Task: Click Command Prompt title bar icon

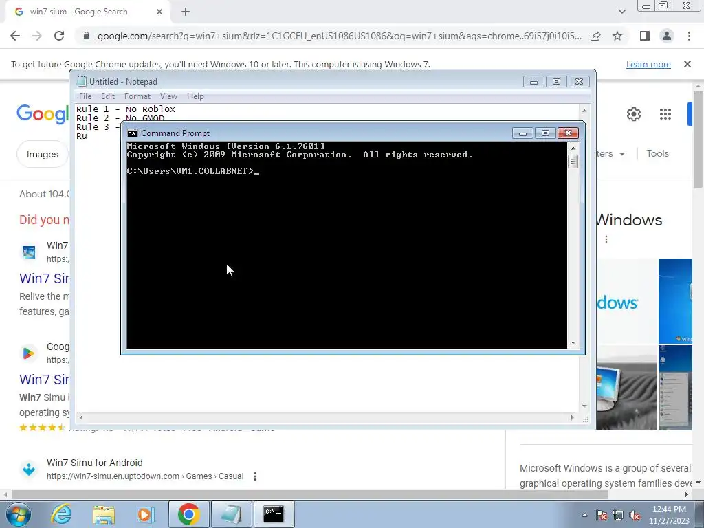Action: (x=133, y=133)
